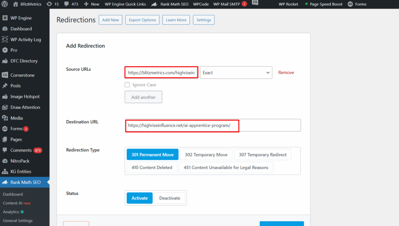Expand the New menu in admin bar
The width and height of the screenshot is (399, 226).
(x=92, y=4)
